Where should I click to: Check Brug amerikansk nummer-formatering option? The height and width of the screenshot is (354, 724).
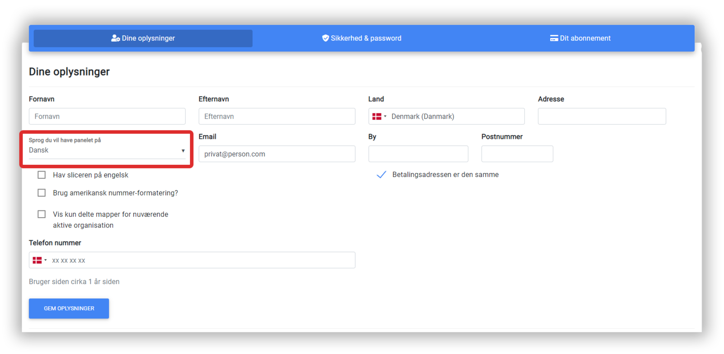[42, 193]
